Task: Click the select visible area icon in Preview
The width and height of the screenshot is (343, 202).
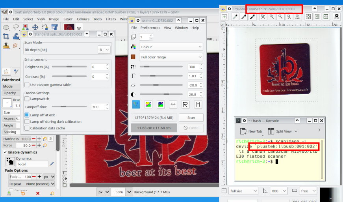Action: point(224,17)
